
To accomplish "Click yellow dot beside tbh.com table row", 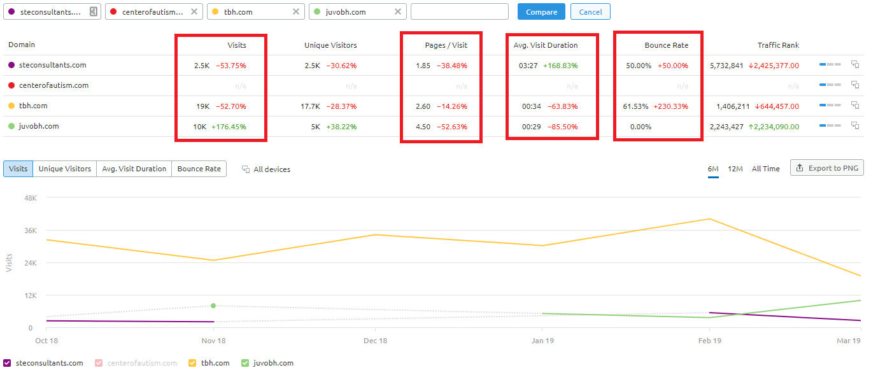I will click(x=11, y=106).
